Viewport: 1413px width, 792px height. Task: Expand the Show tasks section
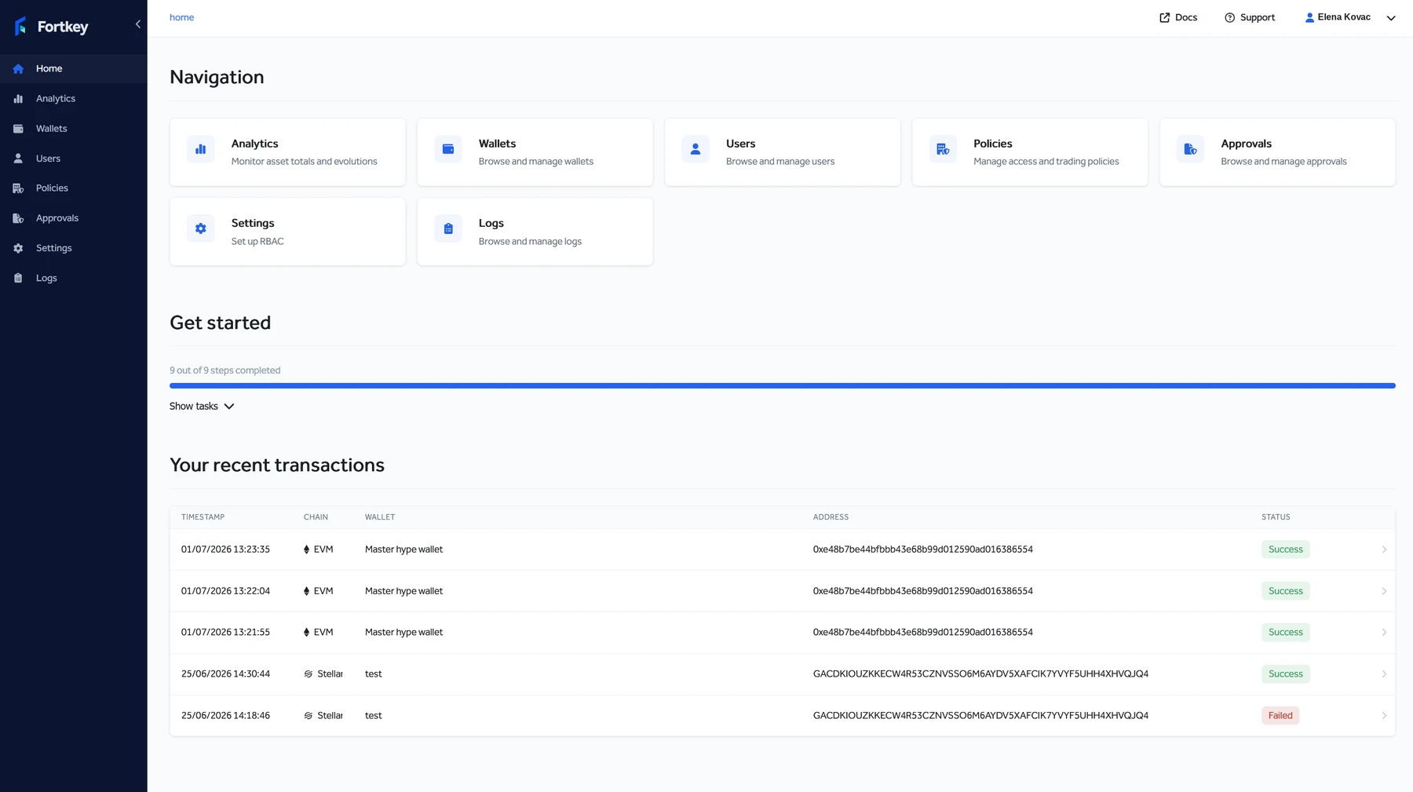point(202,407)
